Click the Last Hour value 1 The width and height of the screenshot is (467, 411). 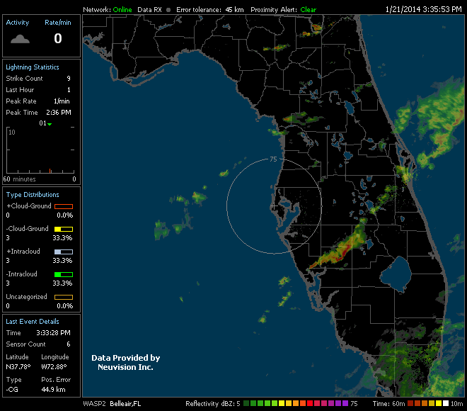click(x=69, y=90)
